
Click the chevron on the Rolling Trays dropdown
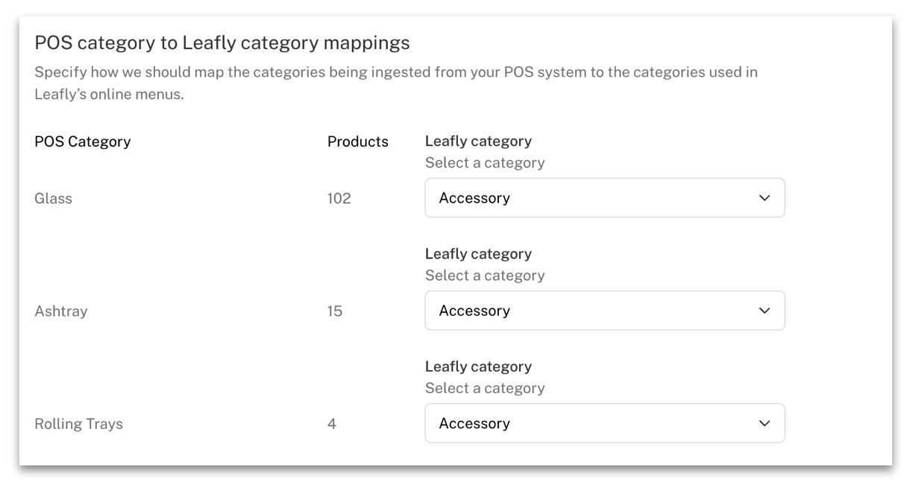[764, 423]
